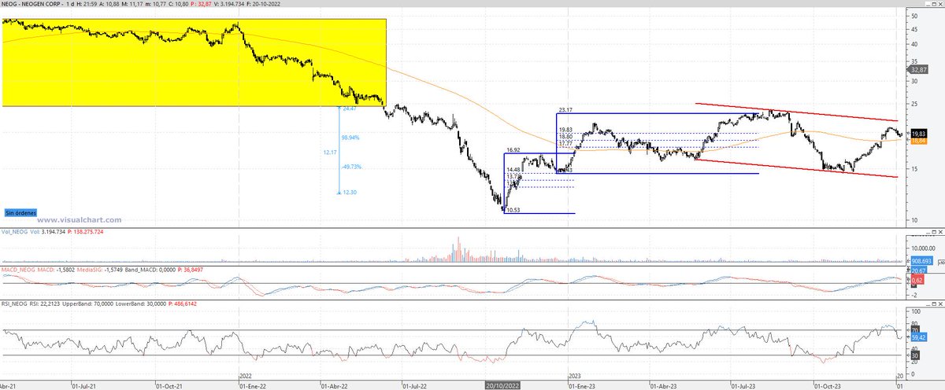This screenshot has width=945, height=390.
Task: Click the 23.17 price level label
Action: coord(565,110)
